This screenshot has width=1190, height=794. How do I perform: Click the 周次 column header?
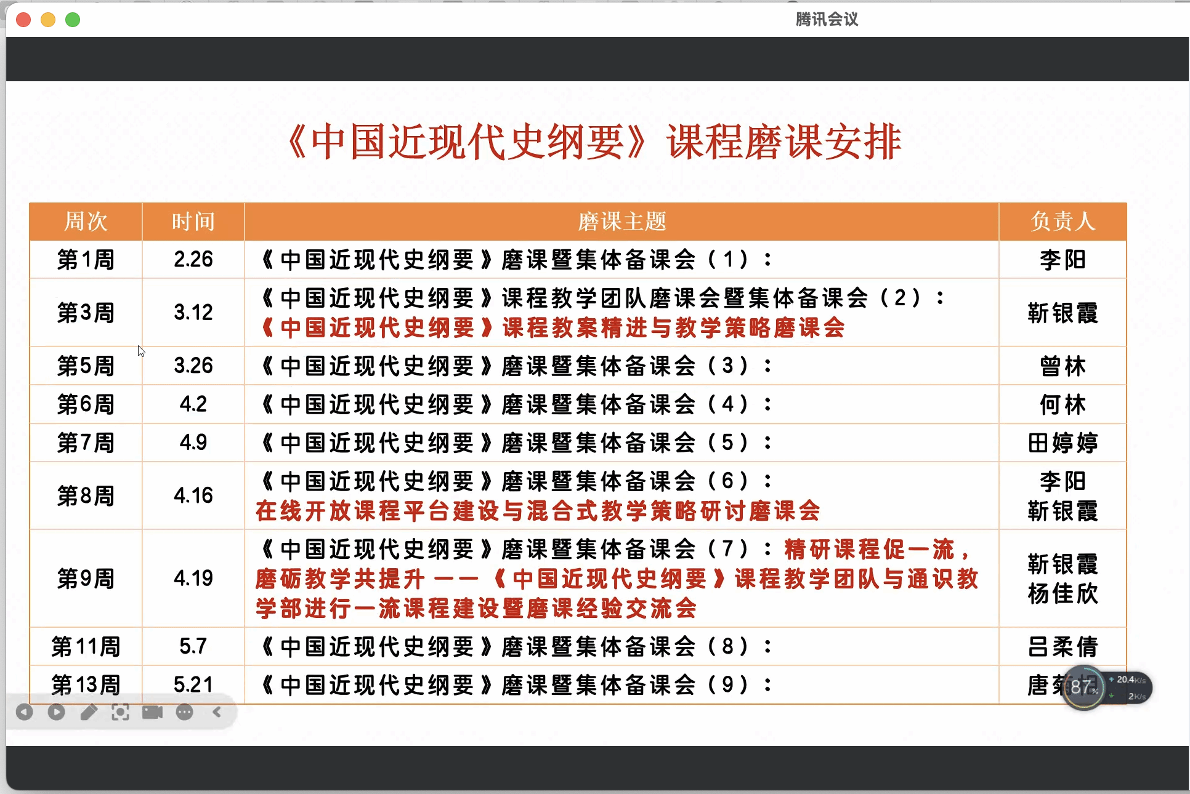(86, 222)
